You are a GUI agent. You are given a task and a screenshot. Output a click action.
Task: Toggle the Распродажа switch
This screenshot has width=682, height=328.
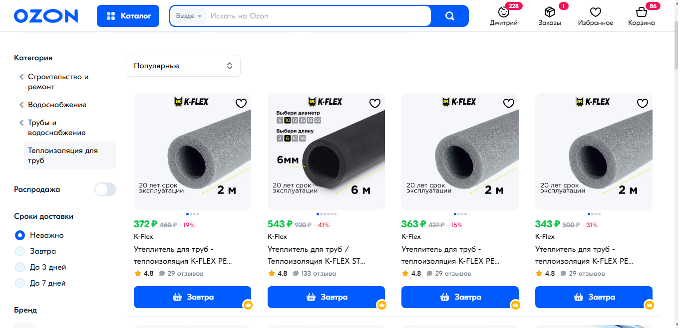105,189
